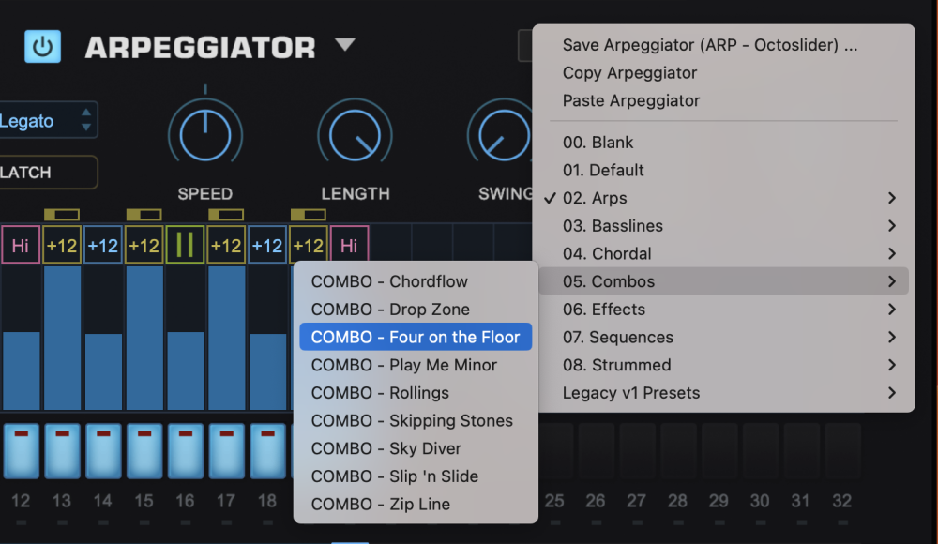Click the blue +12 step after the tie cell
This screenshot has height=544, width=938.
pos(266,245)
